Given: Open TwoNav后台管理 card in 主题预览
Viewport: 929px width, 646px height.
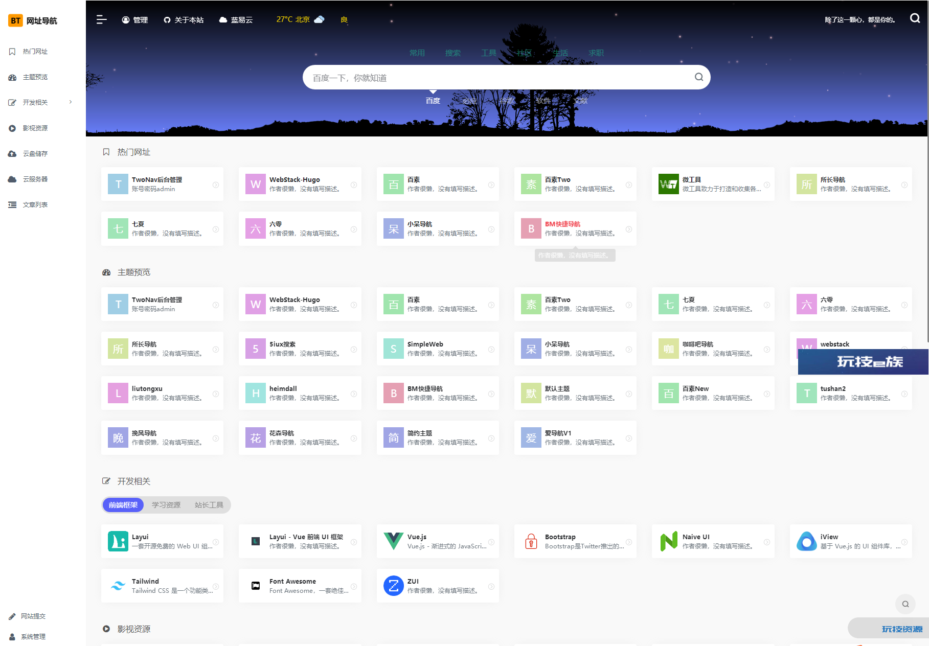Looking at the screenshot, I should click(x=162, y=305).
